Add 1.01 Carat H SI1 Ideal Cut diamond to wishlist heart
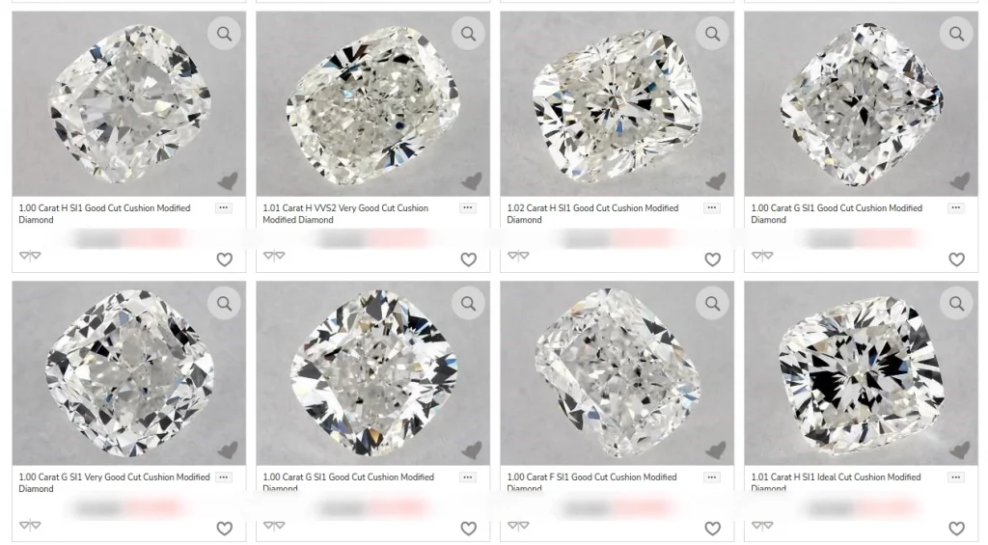The width and height of the screenshot is (988, 545). coord(956,528)
